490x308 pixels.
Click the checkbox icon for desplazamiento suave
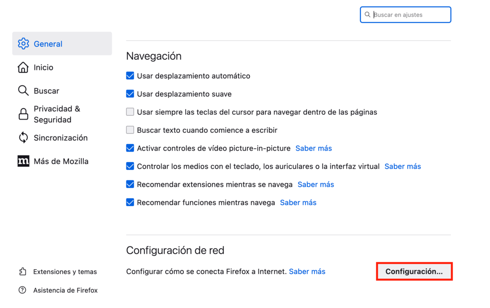coord(130,94)
